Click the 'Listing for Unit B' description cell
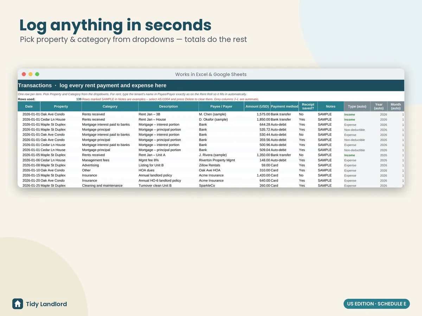The image size is (422, 316). pos(168,165)
